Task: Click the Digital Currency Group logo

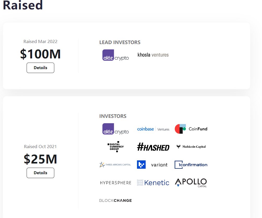Action: tap(116, 147)
